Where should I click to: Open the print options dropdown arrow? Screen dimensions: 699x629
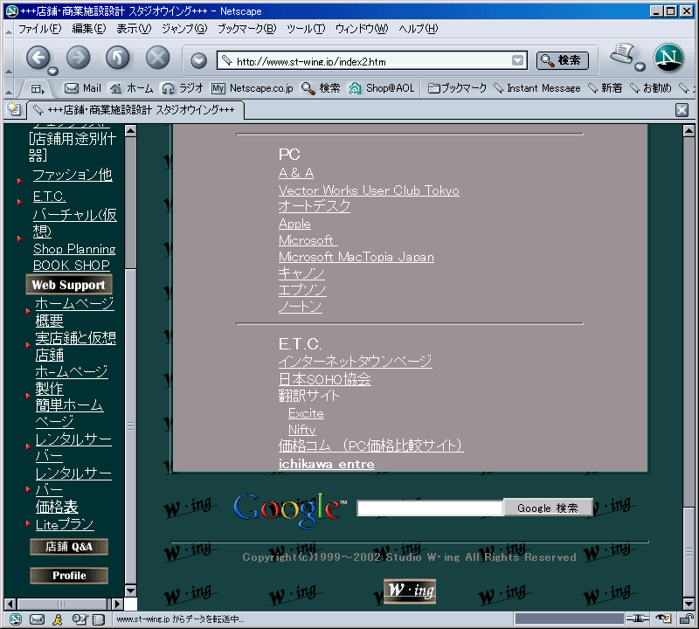click(x=640, y=67)
